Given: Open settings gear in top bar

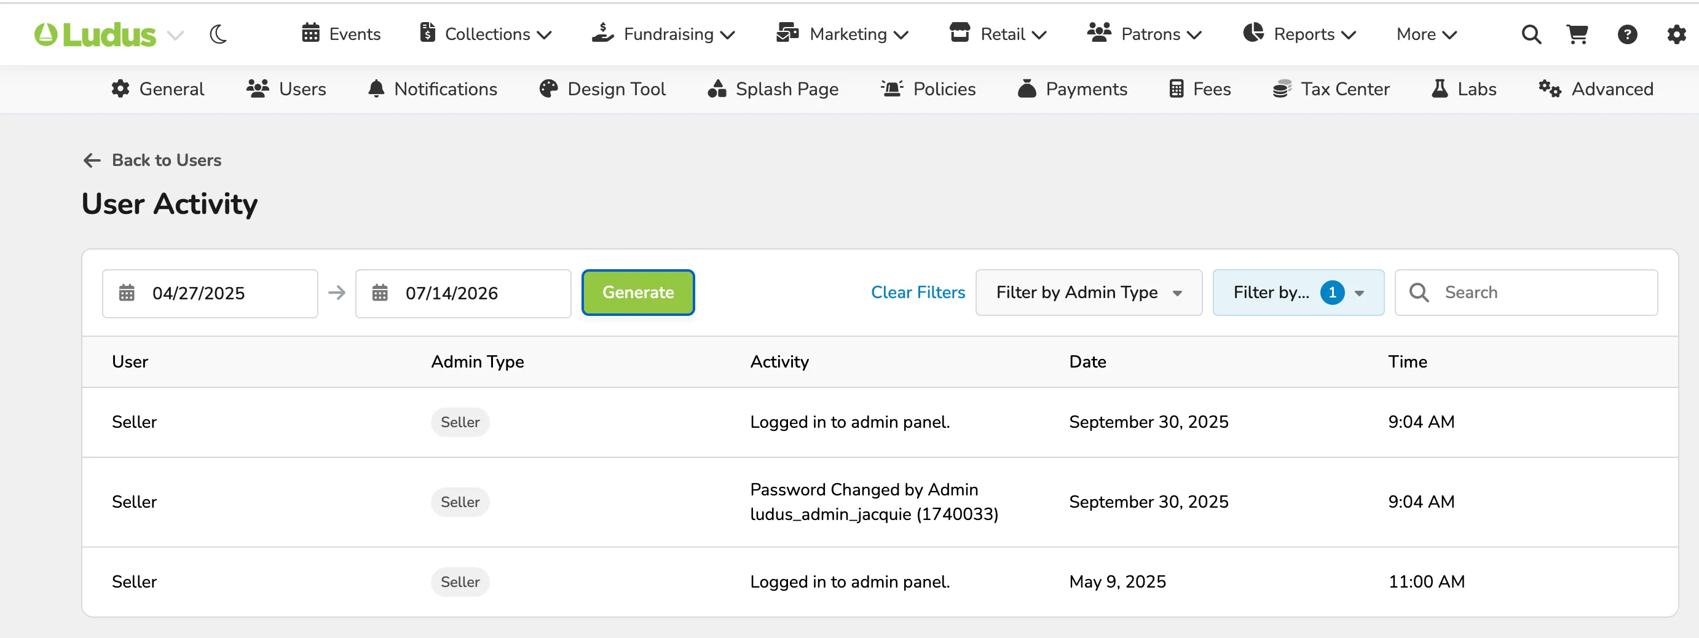Looking at the screenshot, I should pyautogui.click(x=1676, y=34).
